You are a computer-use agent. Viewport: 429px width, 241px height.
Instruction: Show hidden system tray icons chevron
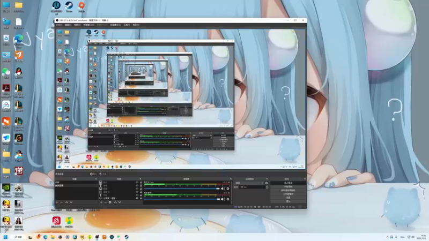coord(387,237)
